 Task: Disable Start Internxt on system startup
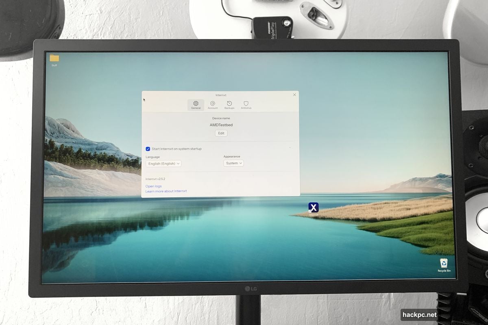coord(148,148)
